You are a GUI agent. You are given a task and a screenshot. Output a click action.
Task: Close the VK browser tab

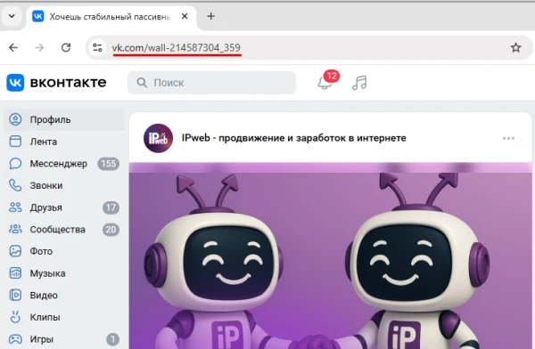pos(185,16)
